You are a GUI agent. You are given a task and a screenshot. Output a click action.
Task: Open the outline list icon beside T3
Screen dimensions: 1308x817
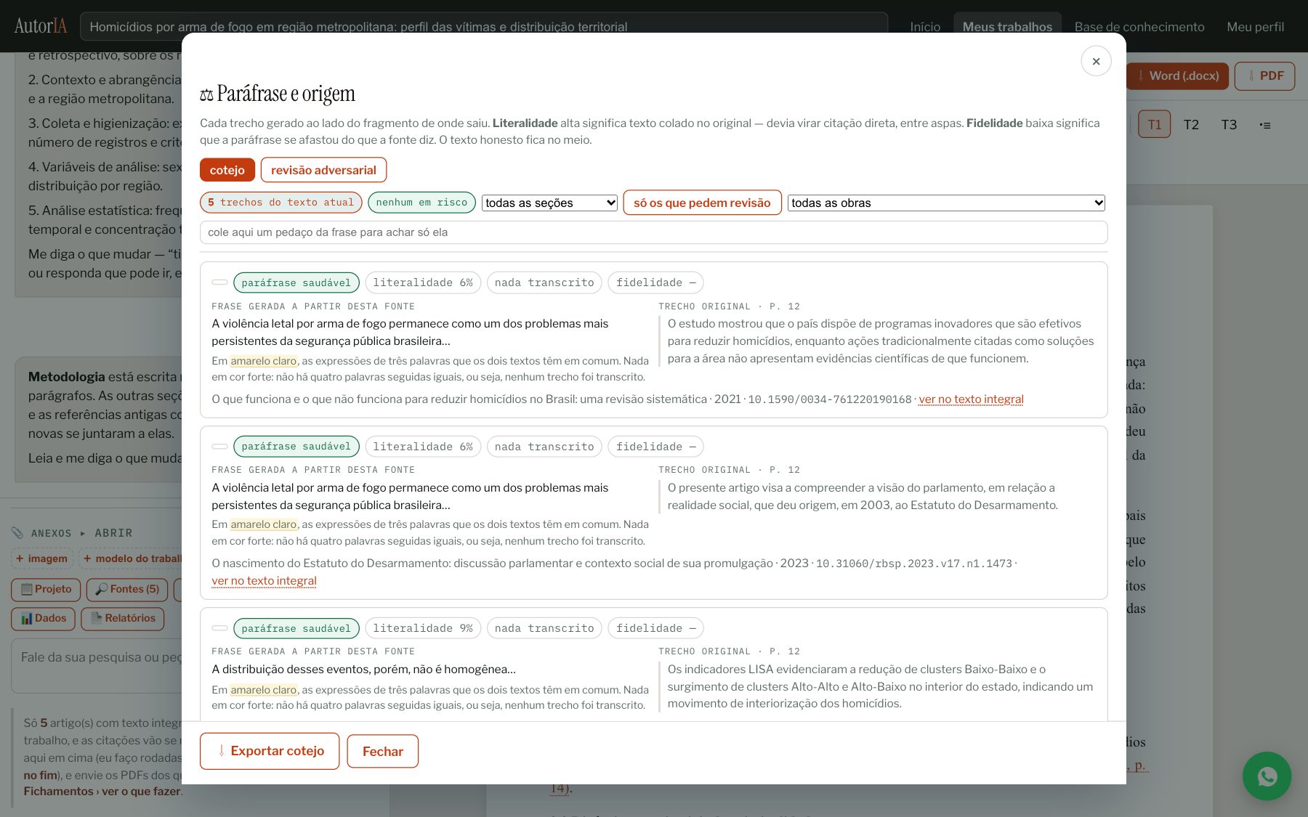[x=1265, y=125]
